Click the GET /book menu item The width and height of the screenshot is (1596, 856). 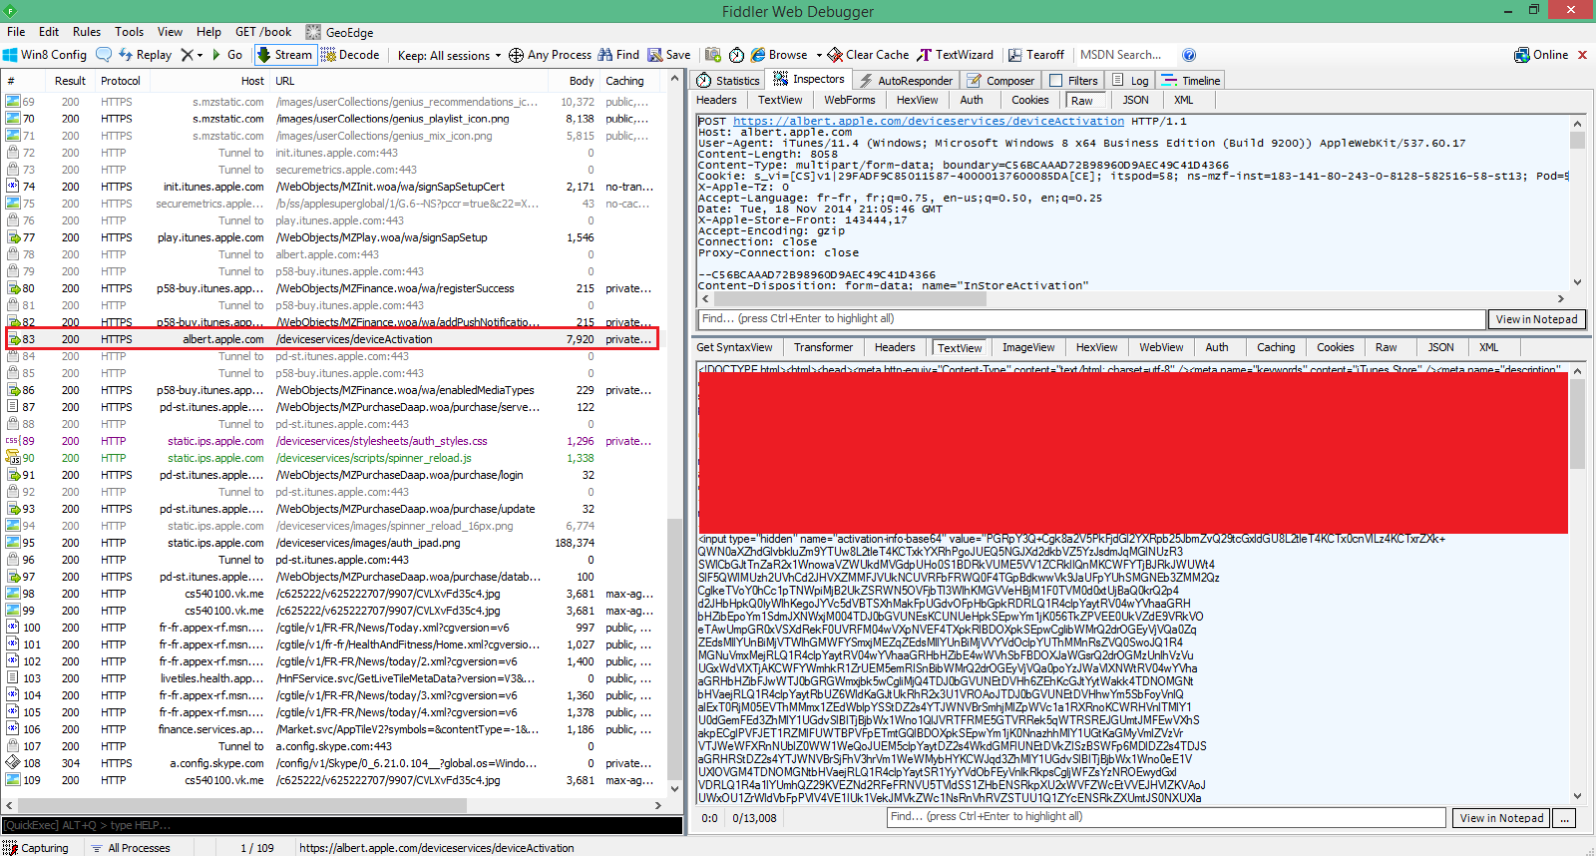point(263,32)
